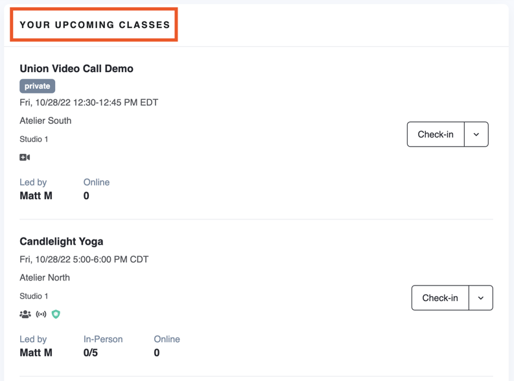The image size is (514, 381).
Task: Check in to Union Video Call Demo
Action: [436, 134]
